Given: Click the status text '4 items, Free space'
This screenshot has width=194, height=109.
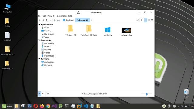Looking at the screenshot, I should 94,94.
